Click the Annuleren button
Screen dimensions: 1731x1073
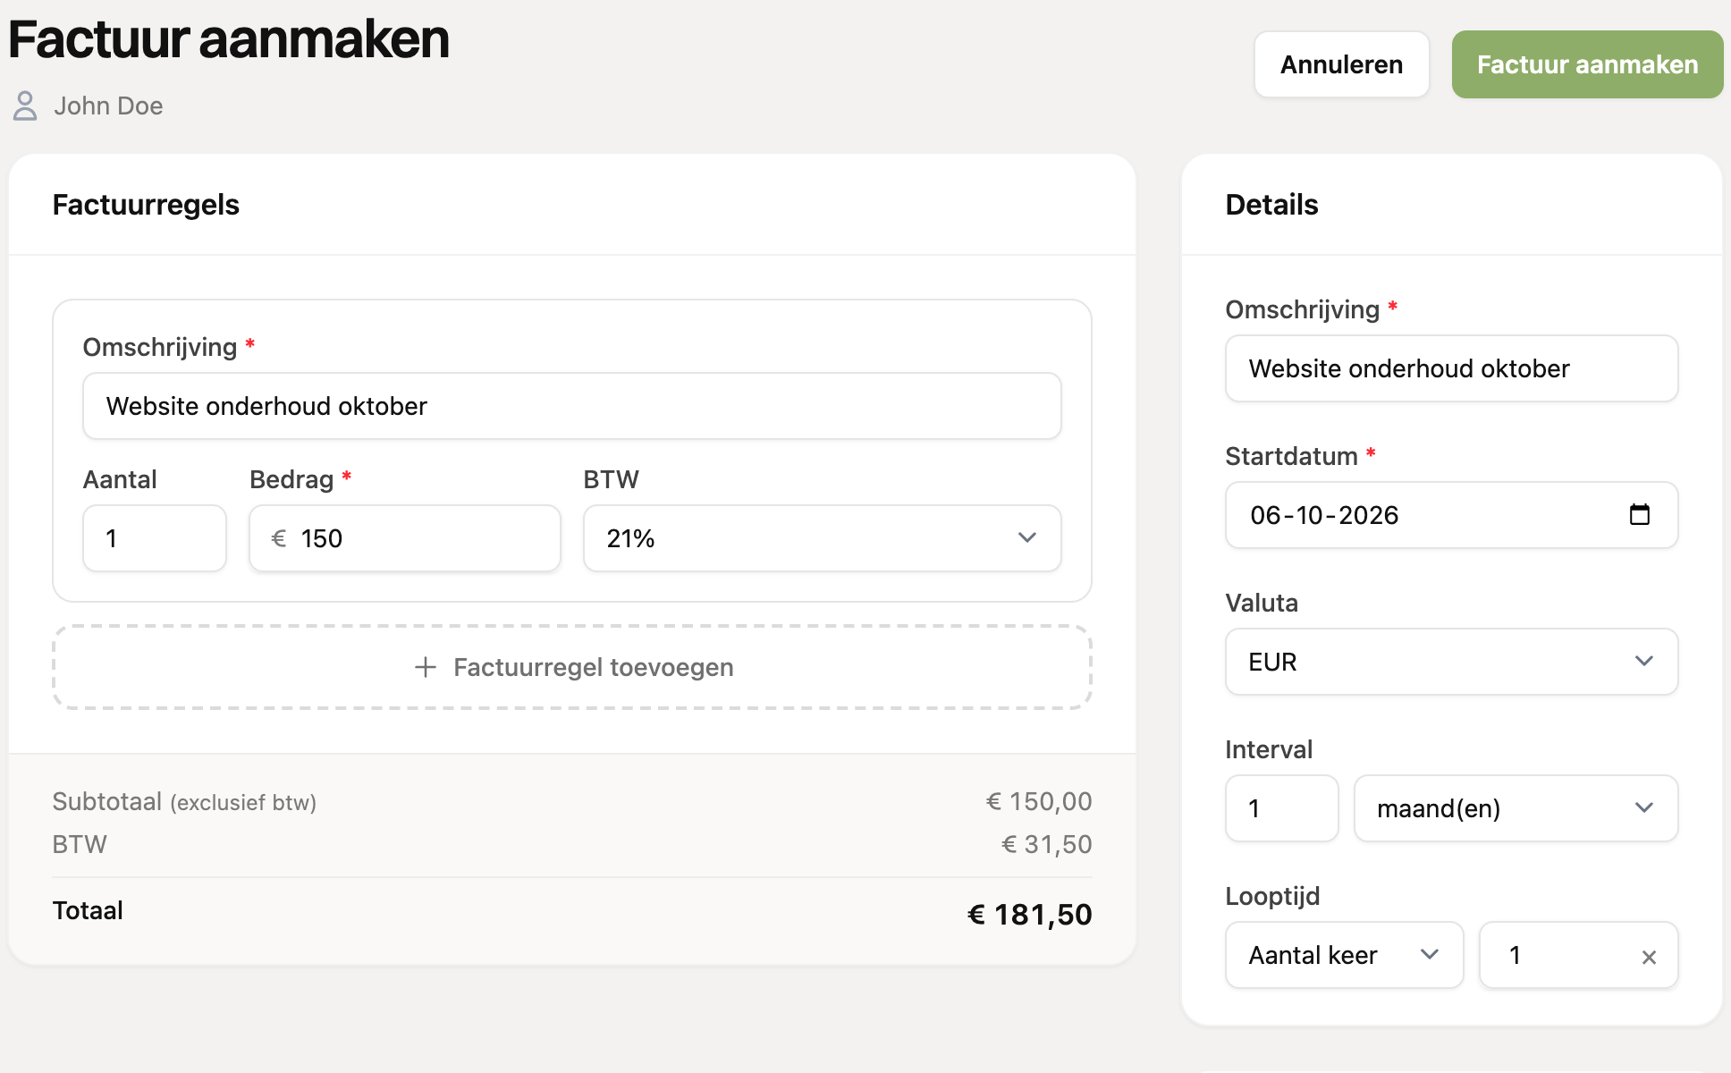[1341, 64]
